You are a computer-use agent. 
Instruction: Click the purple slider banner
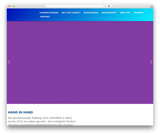pos(80,63)
